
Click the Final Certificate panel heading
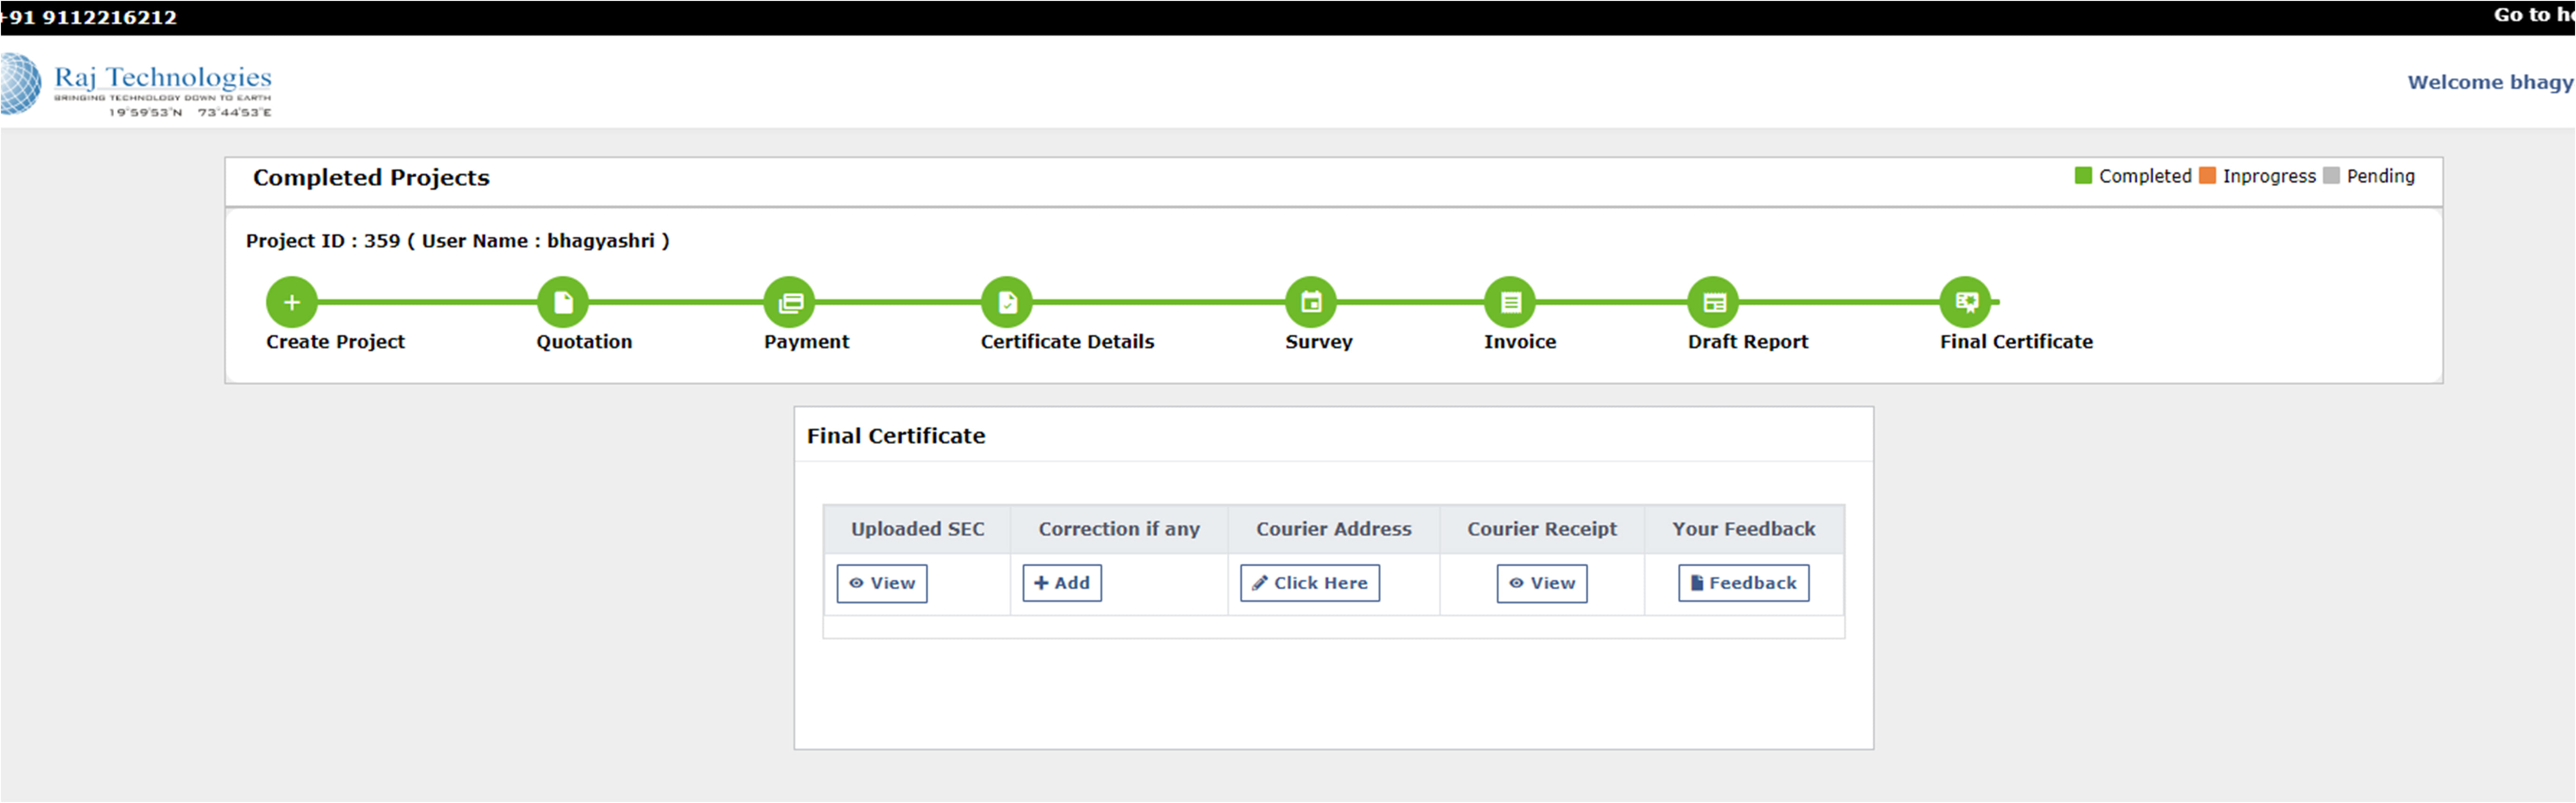(896, 436)
